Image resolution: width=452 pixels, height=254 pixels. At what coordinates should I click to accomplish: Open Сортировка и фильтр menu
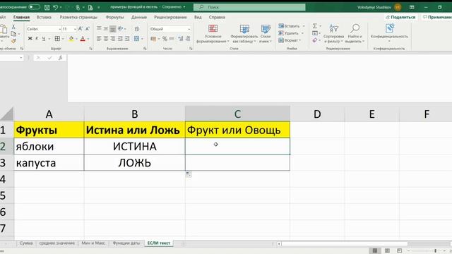333,34
